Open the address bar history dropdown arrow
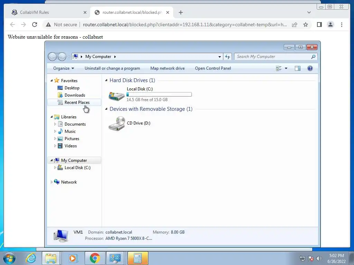This screenshot has height=265, width=354. pyautogui.click(x=220, y=57)
